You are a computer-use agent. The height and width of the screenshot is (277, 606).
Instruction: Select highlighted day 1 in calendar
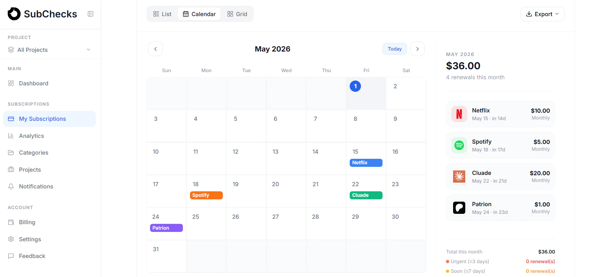coord(355,86)
